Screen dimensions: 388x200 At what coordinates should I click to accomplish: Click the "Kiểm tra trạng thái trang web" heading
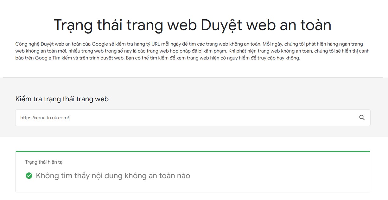coord(62,99)
